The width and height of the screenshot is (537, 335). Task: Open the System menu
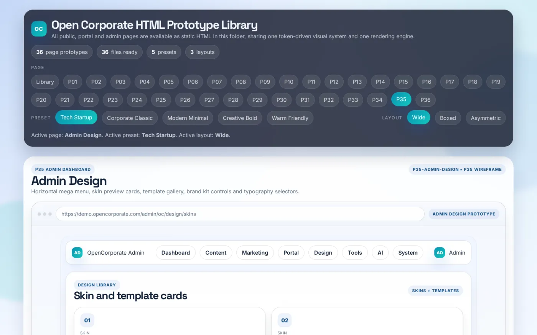[x=408, y=253]
